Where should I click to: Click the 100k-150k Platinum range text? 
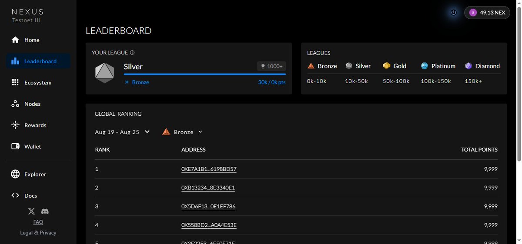click(436, 81)
